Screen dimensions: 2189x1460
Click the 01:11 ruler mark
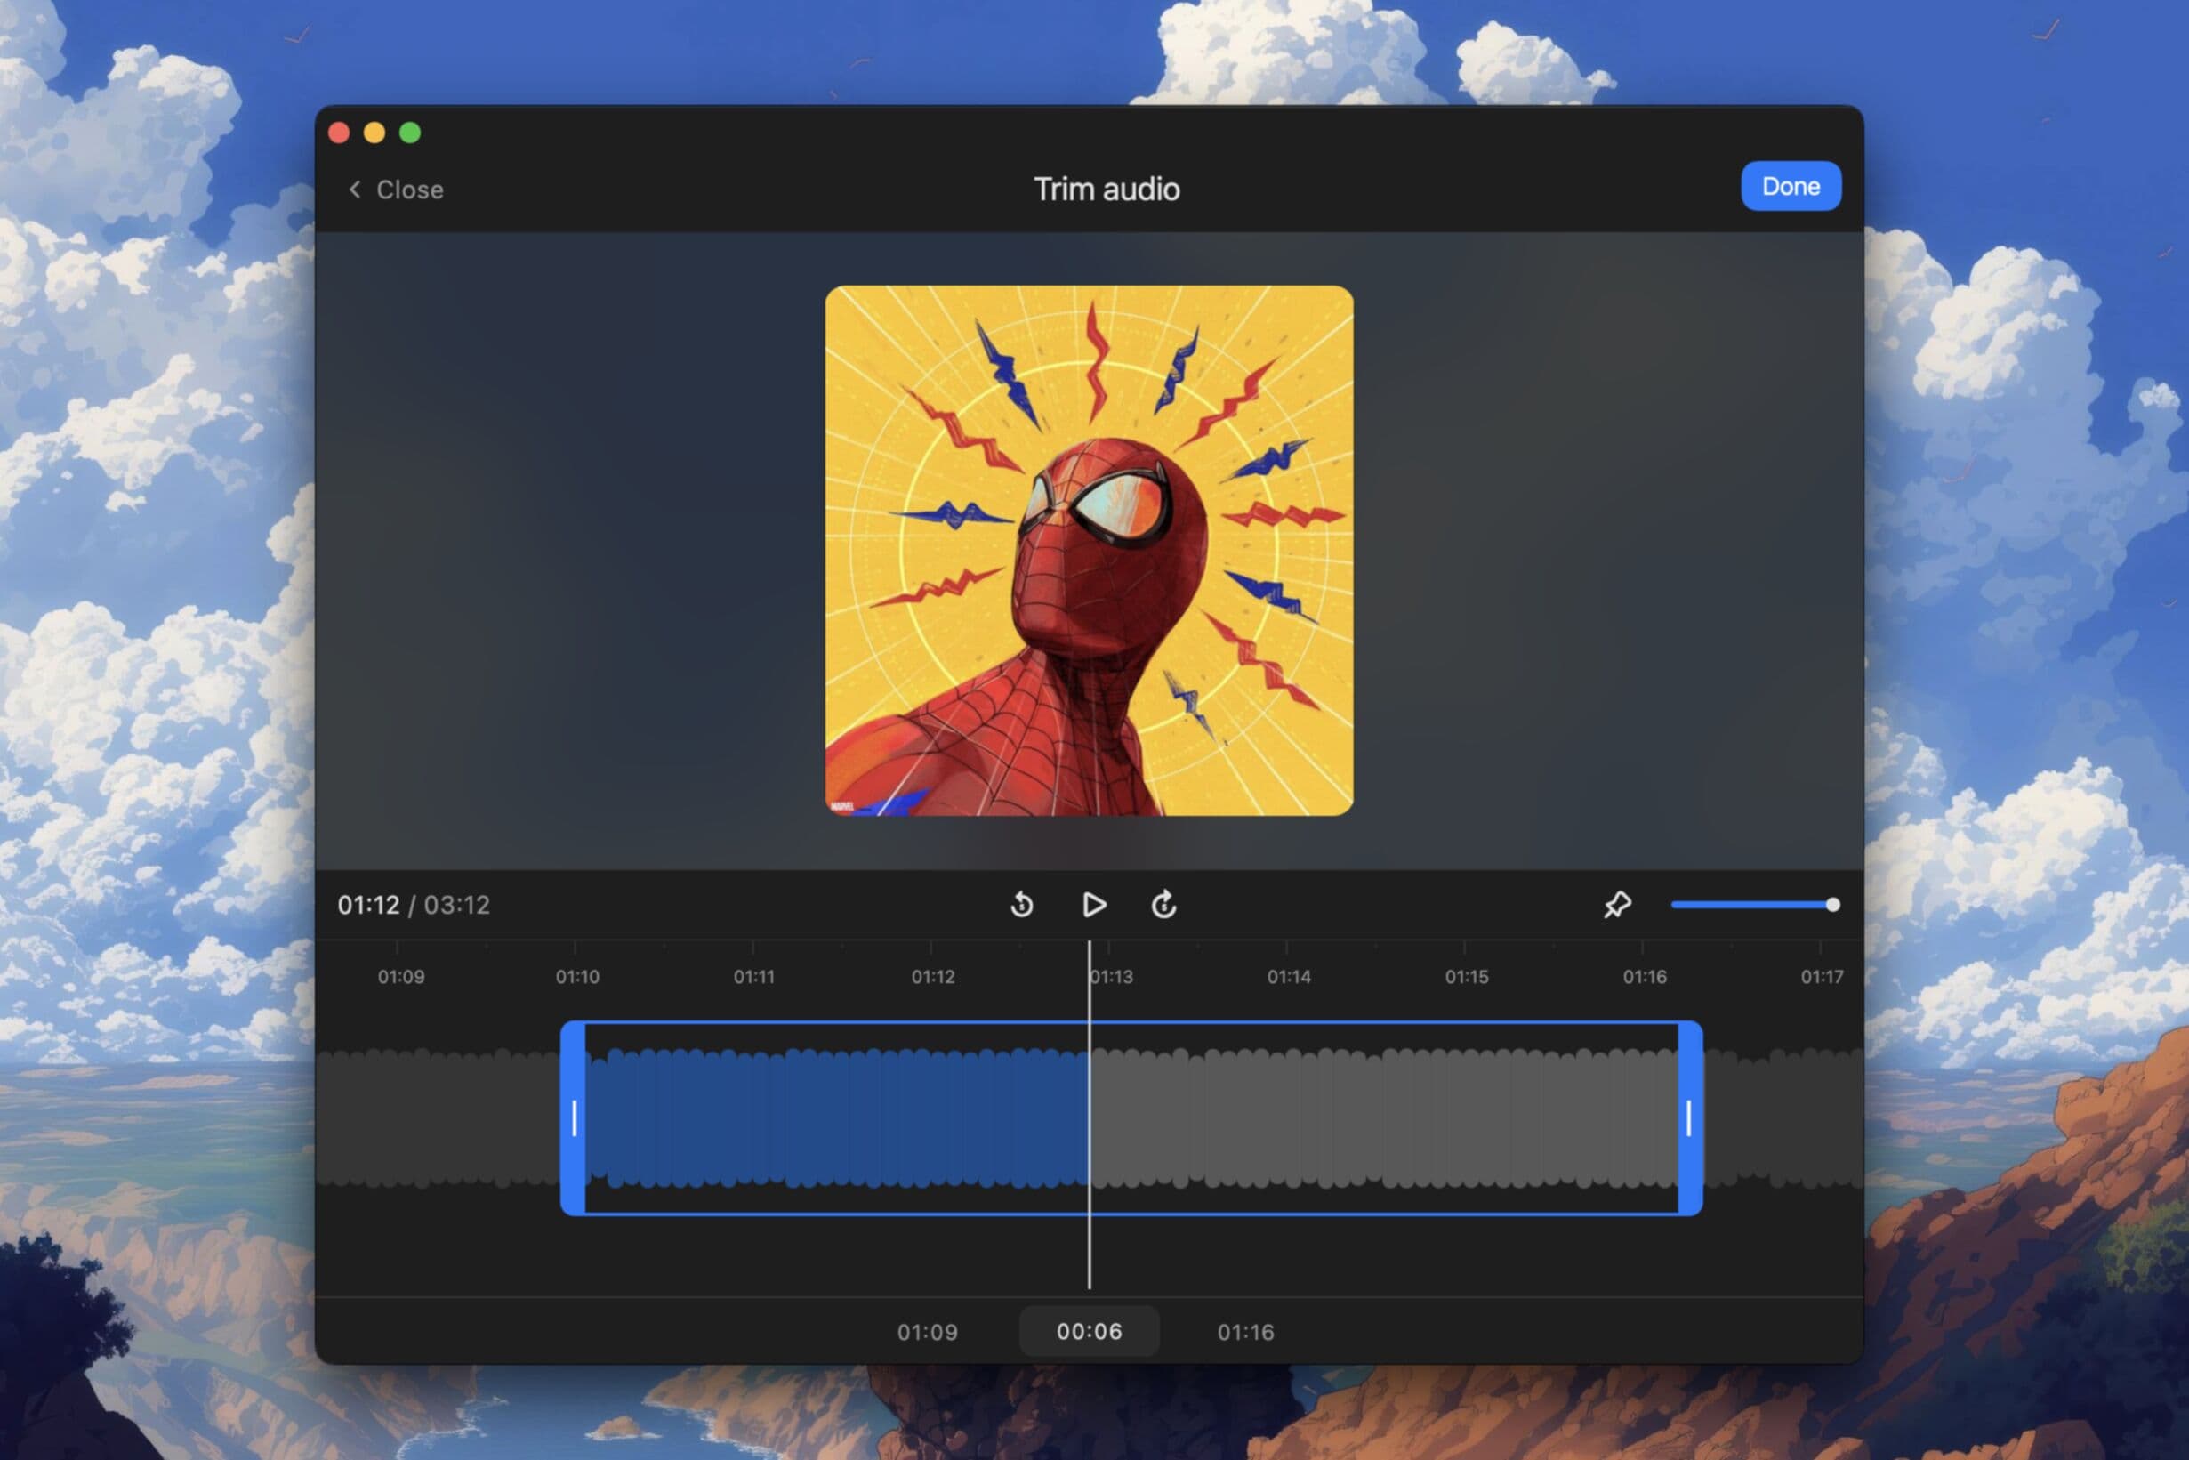754,977
